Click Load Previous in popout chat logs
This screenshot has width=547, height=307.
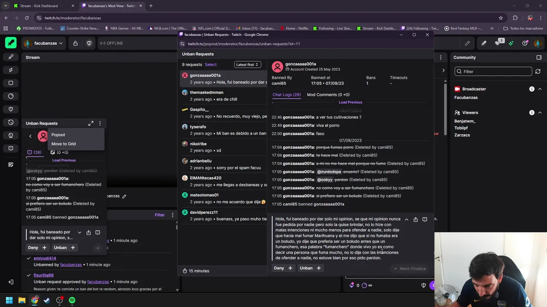pyautogui.click(x=350, y=102)
